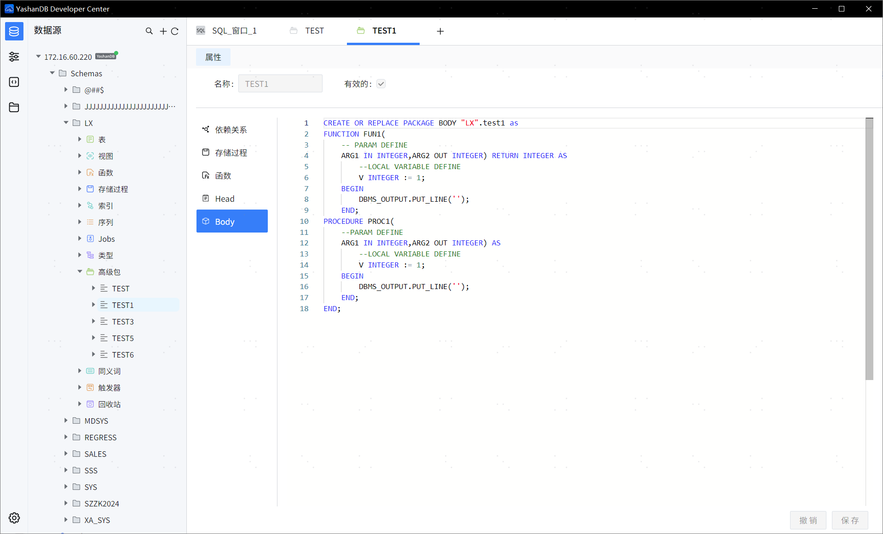Open a new tab with the plus button

click(x=440, y=31)
